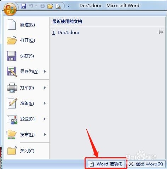Image resolution: width=167 pixels, height=169 pixels.
Task: Pin Doc1.docx to recent list
Action: point(160,32)
